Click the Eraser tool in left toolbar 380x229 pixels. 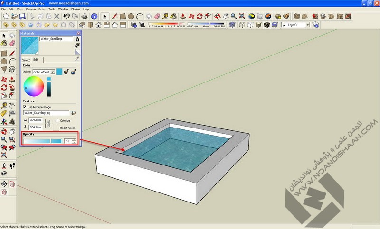coord(12,44)
